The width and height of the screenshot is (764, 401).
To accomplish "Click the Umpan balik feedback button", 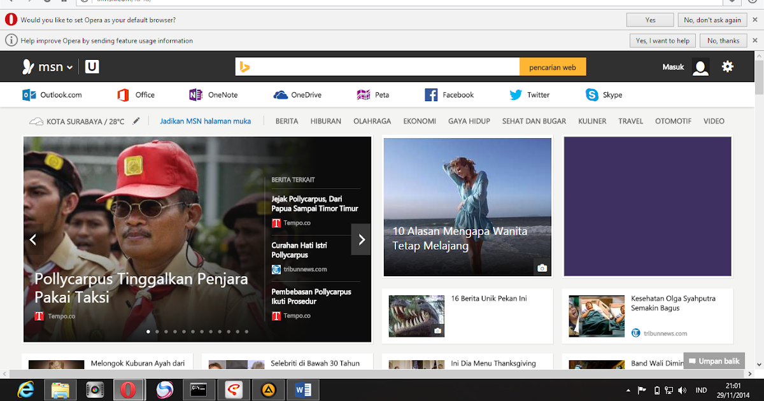I will [714, 361].
